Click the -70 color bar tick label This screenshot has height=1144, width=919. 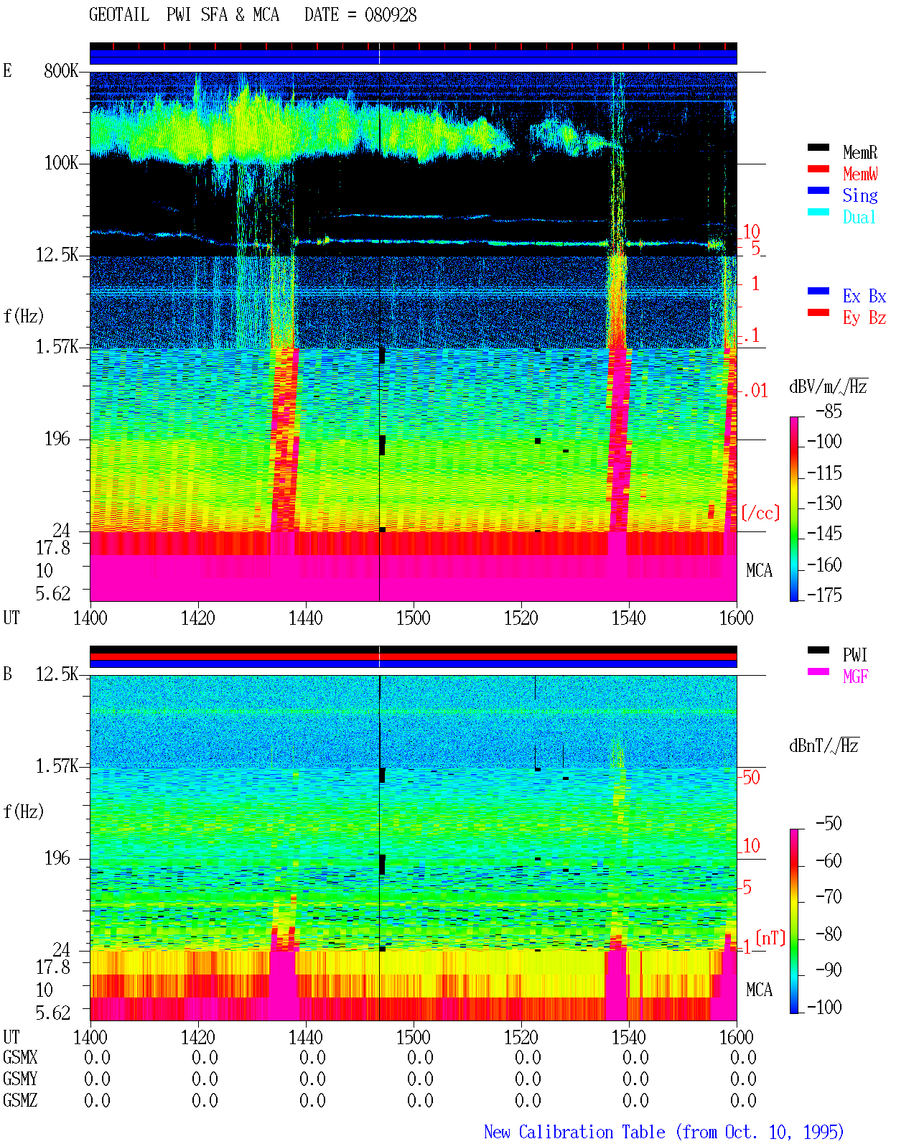pos(829,896)
